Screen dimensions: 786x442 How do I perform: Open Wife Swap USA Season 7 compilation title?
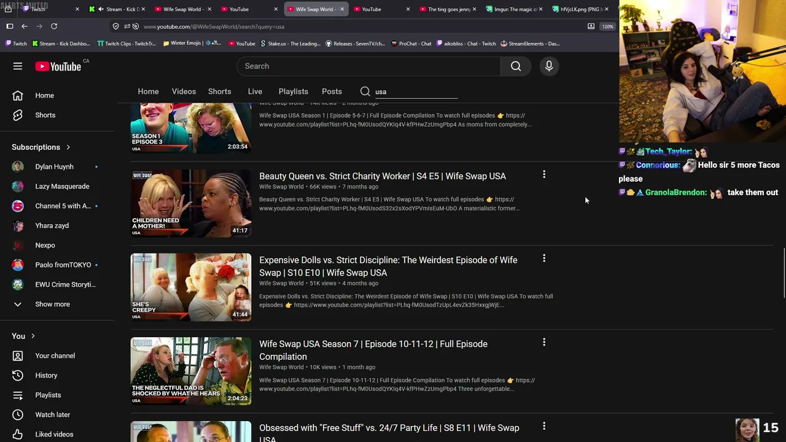(373, 350)
